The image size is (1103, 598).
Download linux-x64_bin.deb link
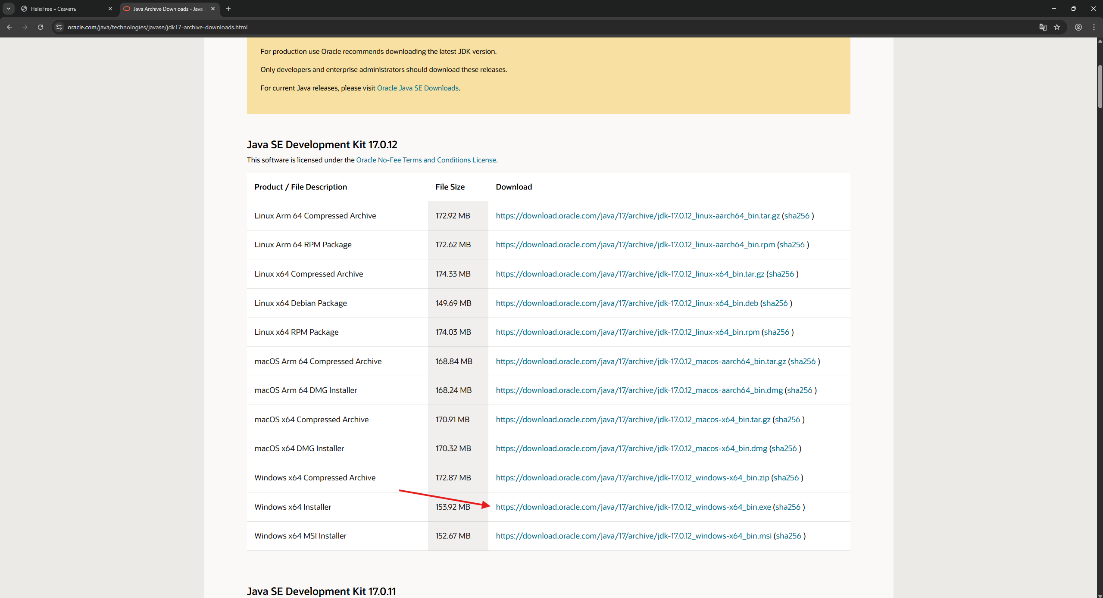[627, 303]
